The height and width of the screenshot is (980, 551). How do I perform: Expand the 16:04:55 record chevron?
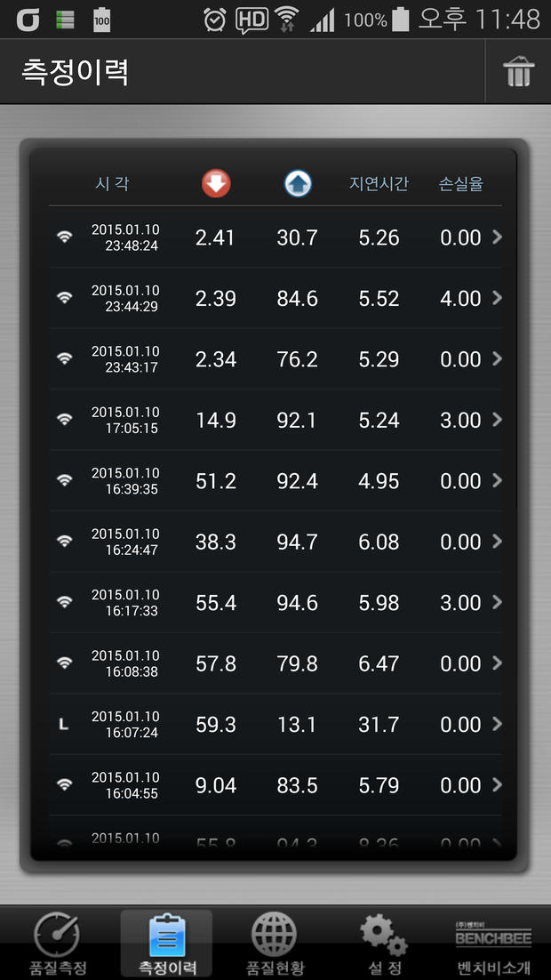click(x=498, y=784)
